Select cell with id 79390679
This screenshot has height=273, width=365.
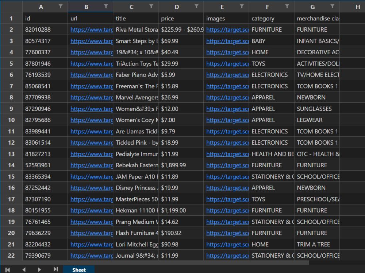(45, 256)
